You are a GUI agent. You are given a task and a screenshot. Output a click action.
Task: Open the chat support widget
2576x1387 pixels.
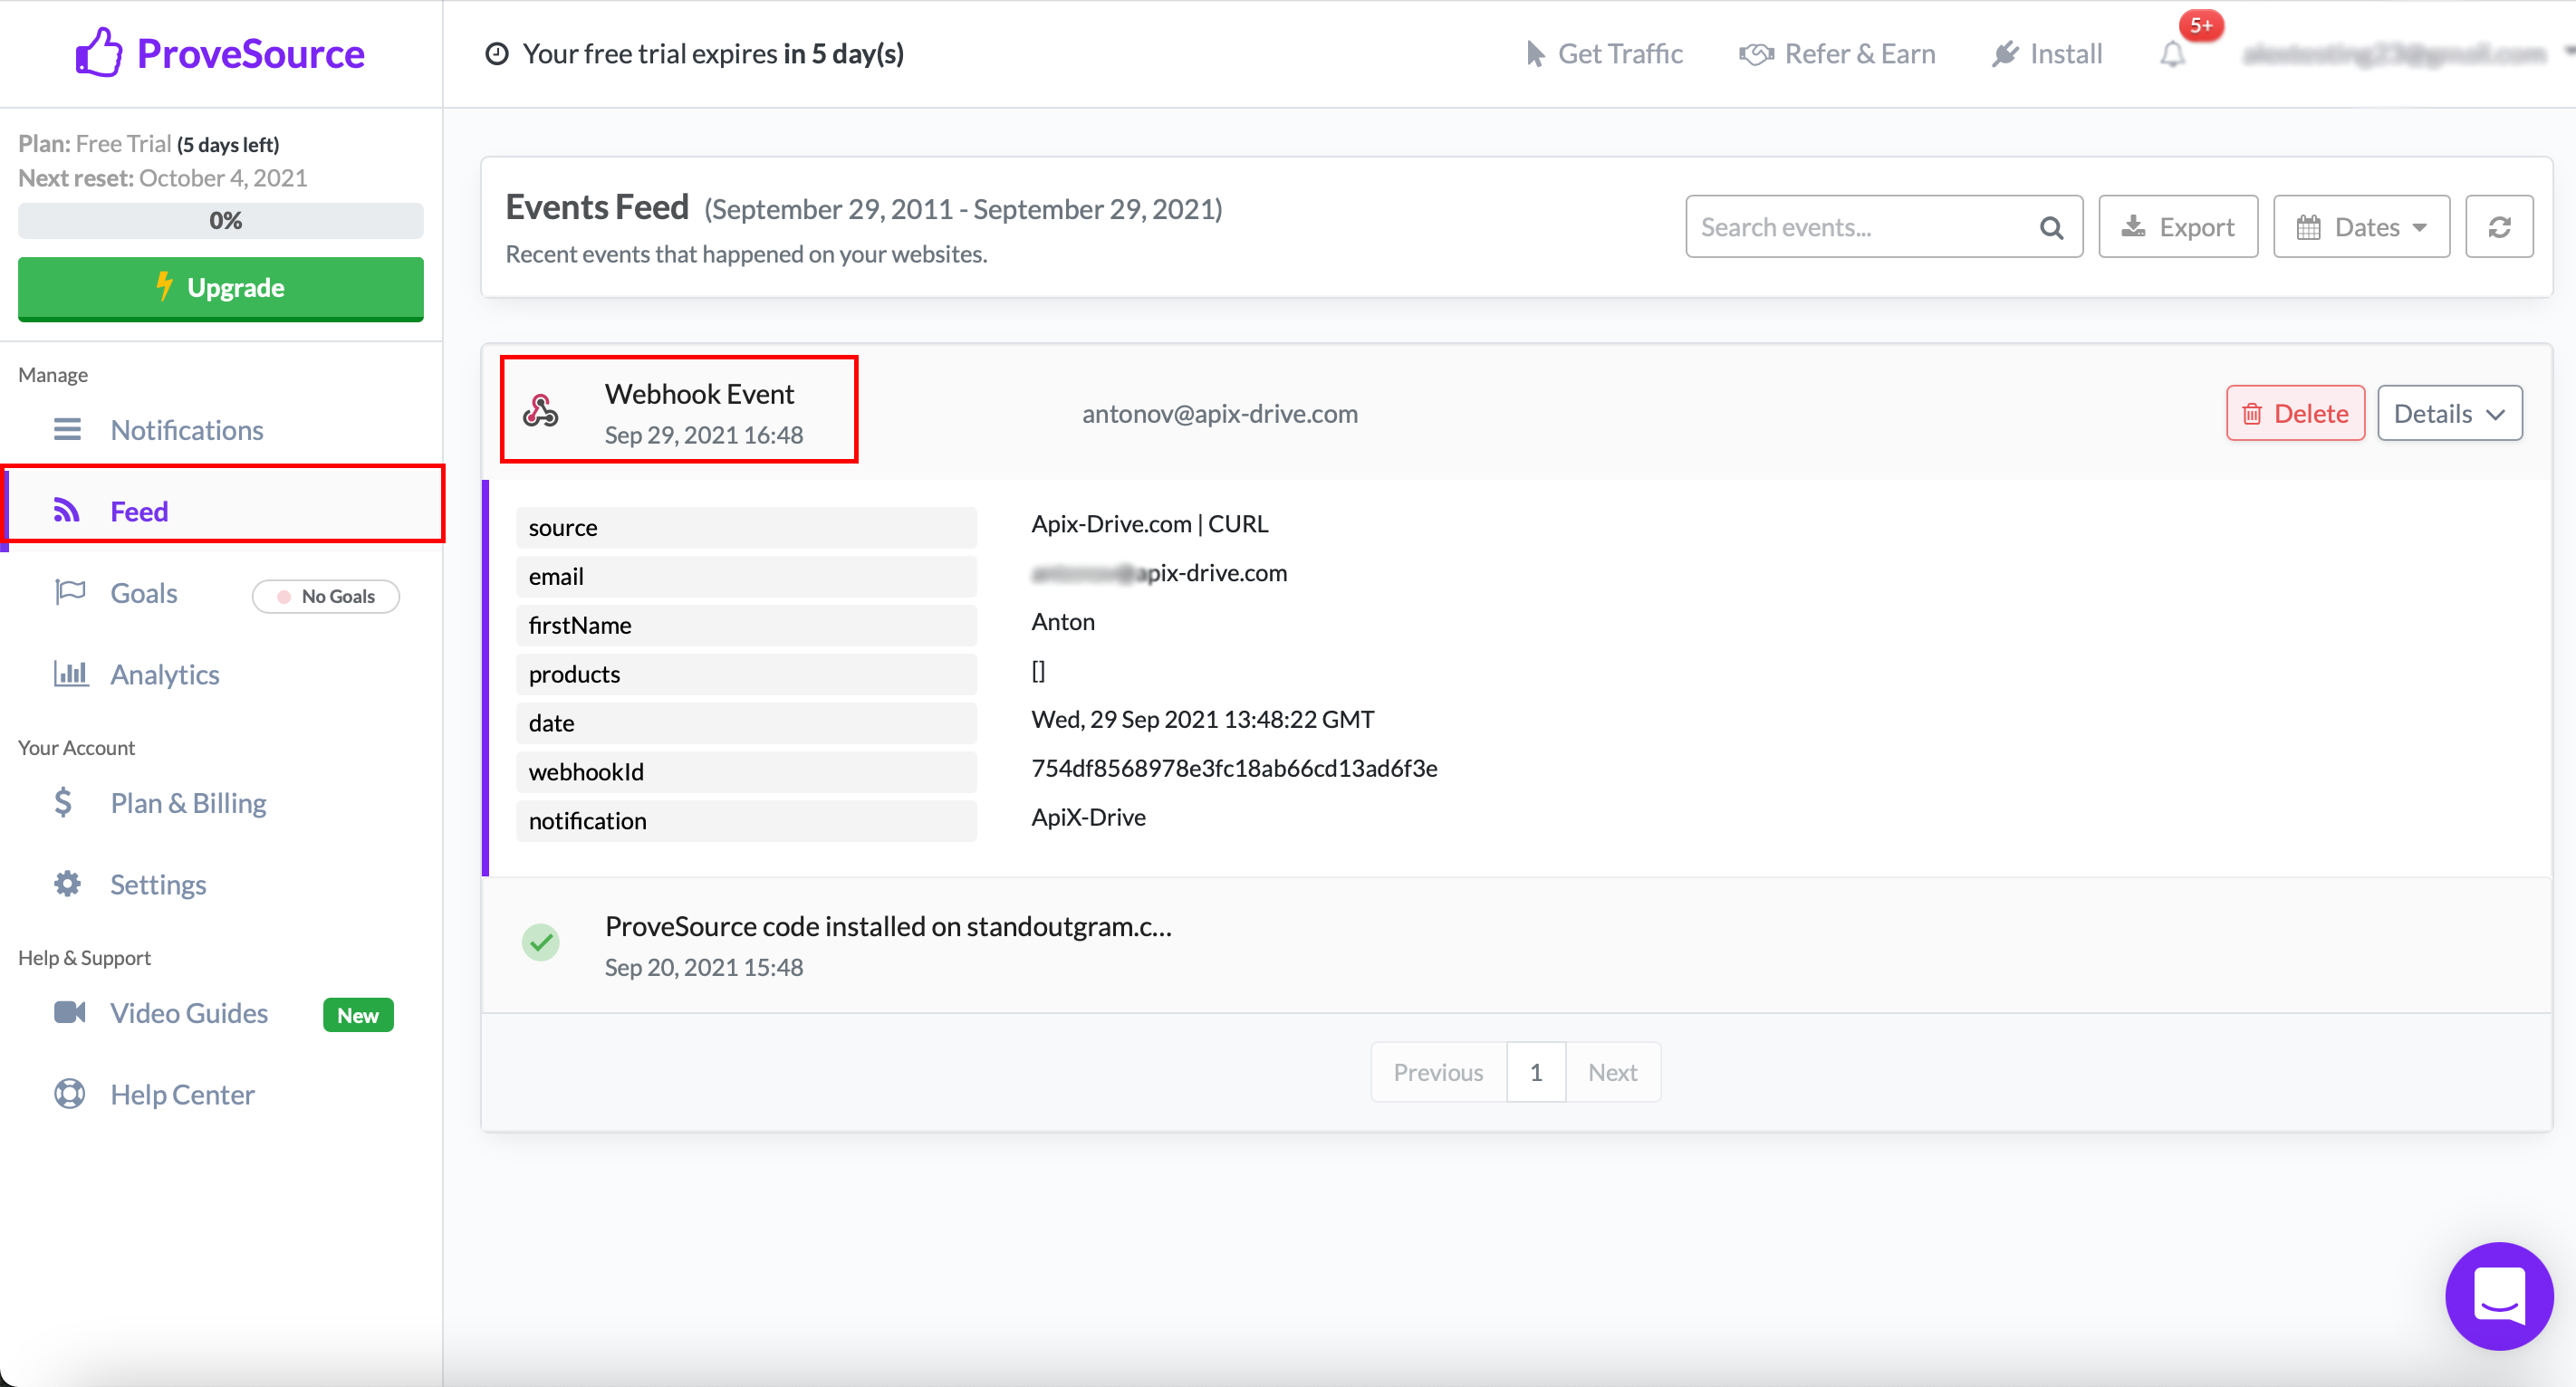point(2499,1296)
